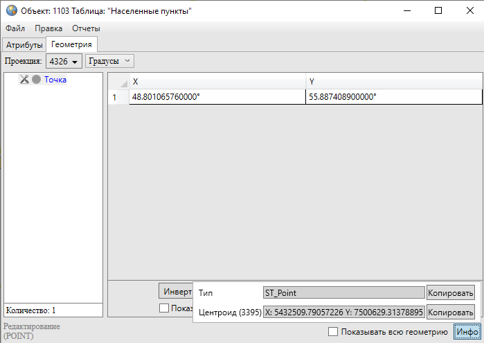484x343 pixels.
Task: Copy the ST_Point type value
Action: [x=451, y=293]
